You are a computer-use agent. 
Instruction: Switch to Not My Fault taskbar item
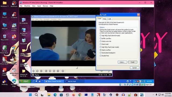74,81
